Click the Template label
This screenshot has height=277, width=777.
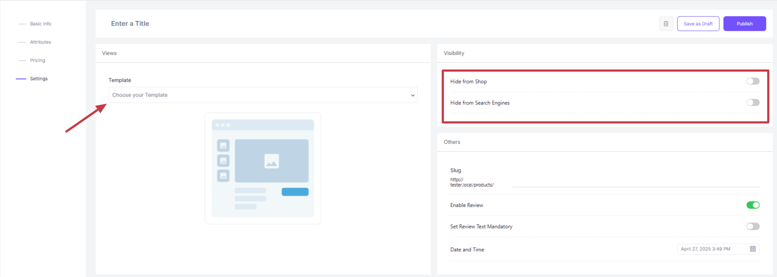[120, 80]
